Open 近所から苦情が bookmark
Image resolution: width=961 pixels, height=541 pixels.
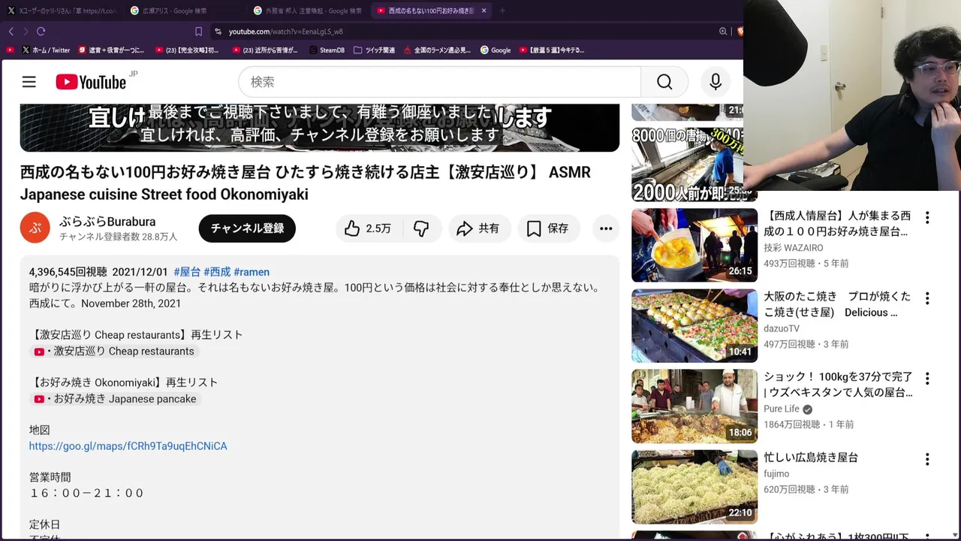point(265,50)
